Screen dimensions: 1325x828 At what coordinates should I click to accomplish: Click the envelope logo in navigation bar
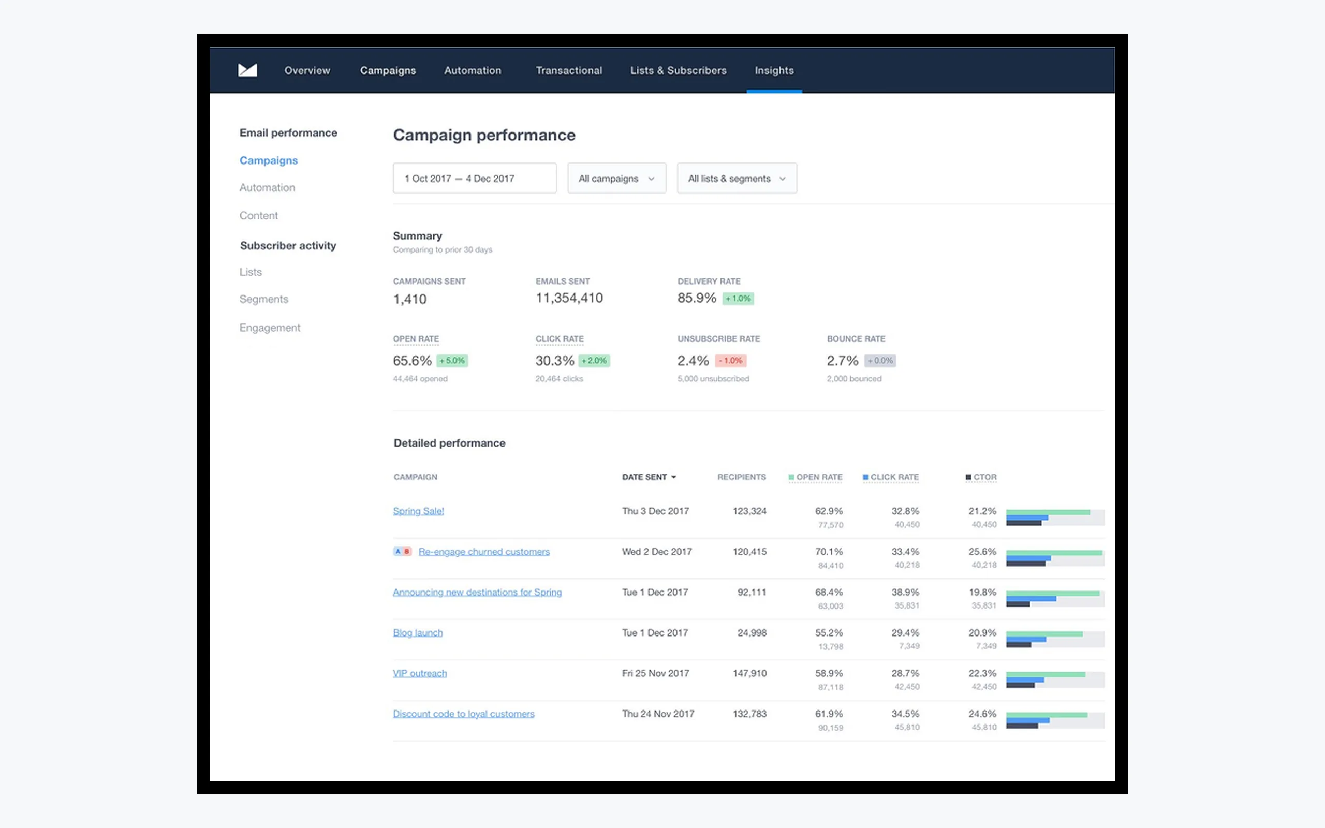point(247,70)
